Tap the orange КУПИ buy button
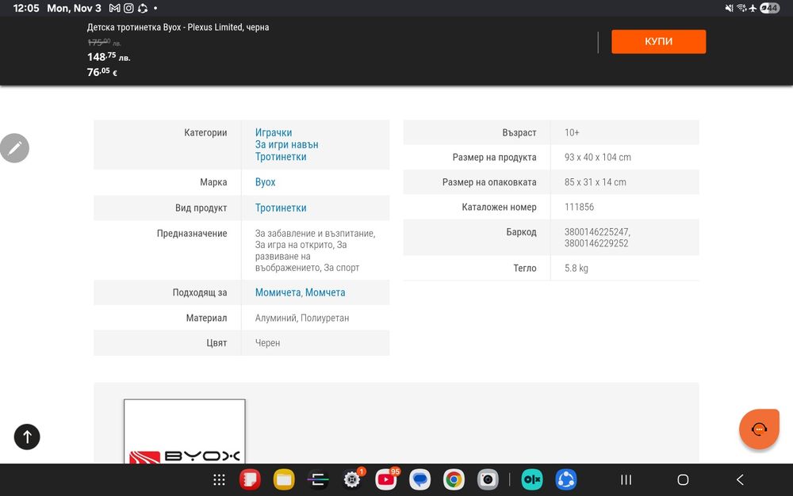This screenshot has height=496, width=793. tap(658, 41)
